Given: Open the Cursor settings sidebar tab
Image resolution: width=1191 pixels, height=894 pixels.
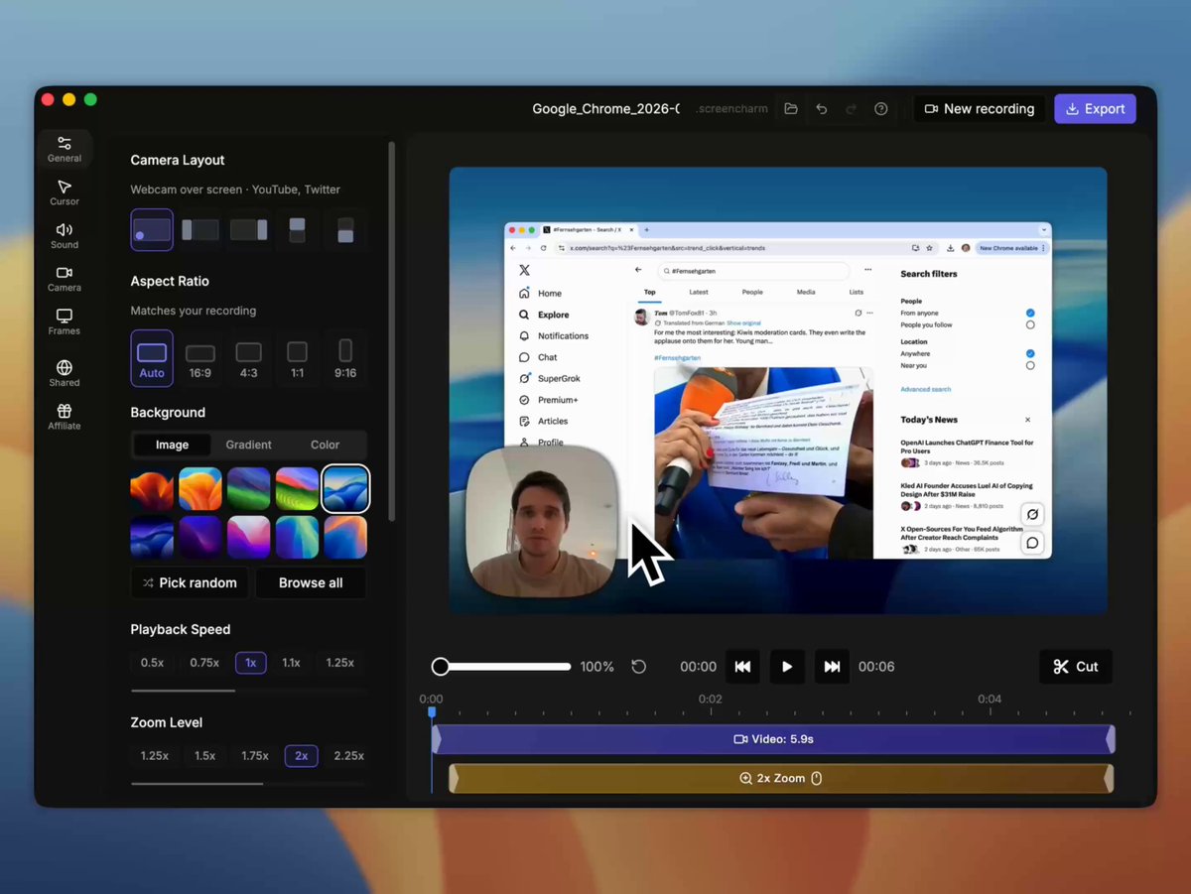Looking at the screenshot, I should click(x=65, y=192).
